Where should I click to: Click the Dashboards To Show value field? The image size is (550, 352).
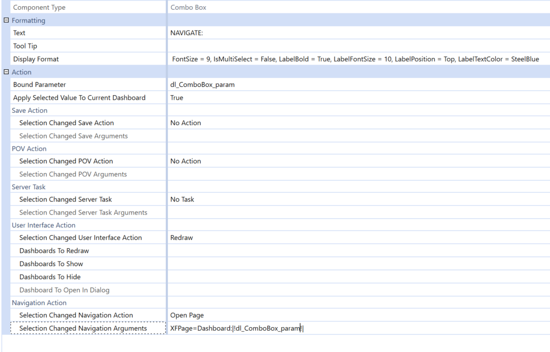[x=357, y=264]
